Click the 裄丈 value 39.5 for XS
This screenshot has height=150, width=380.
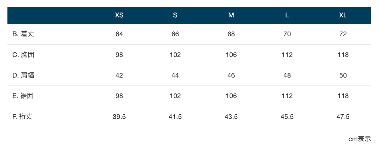point(119,117)
